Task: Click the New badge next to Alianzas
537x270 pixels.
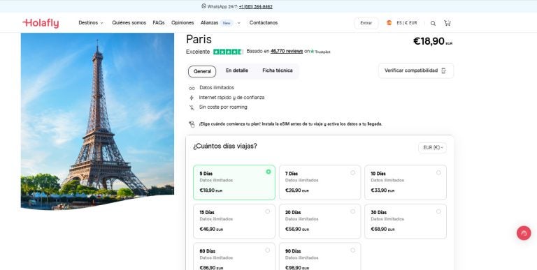Action: click(x=227, y=23)
